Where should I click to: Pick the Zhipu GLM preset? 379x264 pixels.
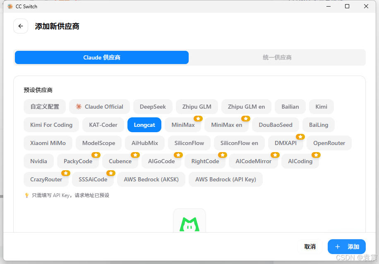coord(197,107)
